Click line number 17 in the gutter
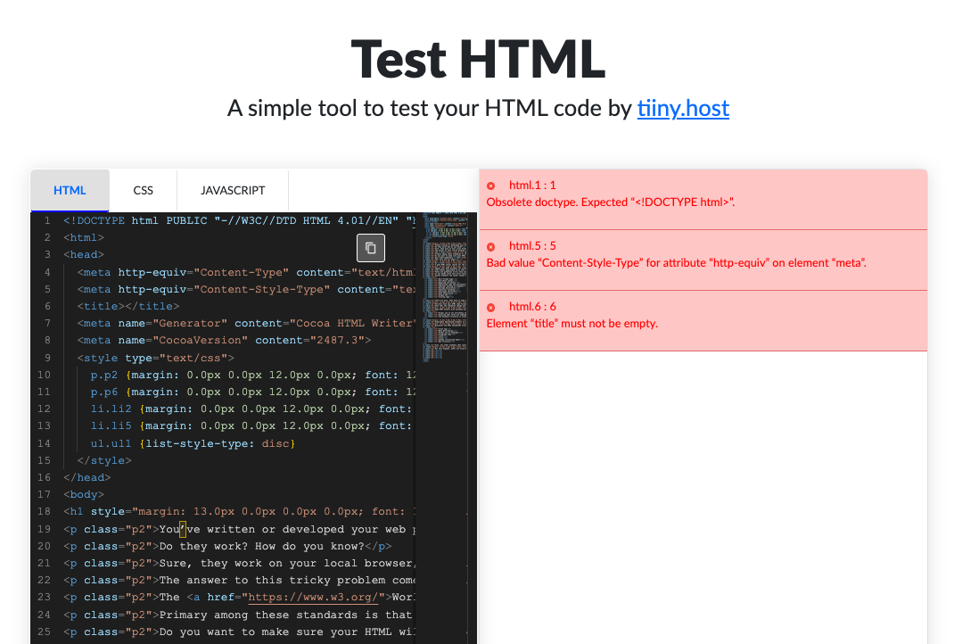The width and height of the screenshot is (954, 644). (x=44, y=494)
